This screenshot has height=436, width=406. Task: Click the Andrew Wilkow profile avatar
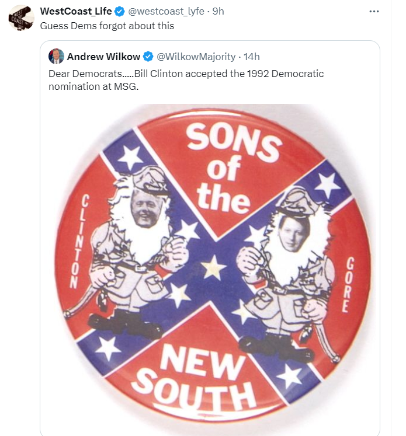click(x=56, y=57)
